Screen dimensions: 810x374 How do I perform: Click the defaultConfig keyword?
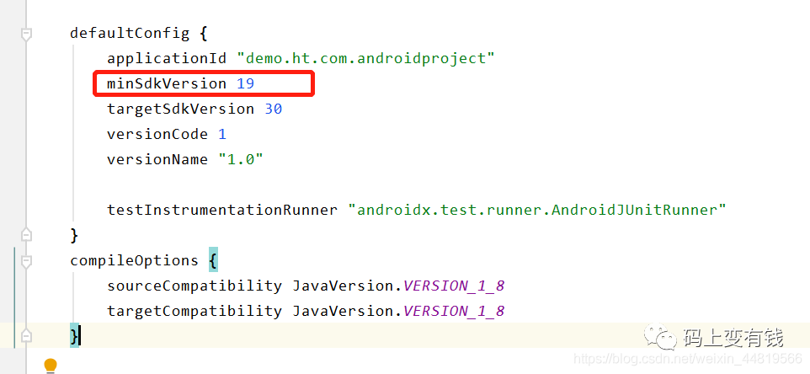point(130,34)
